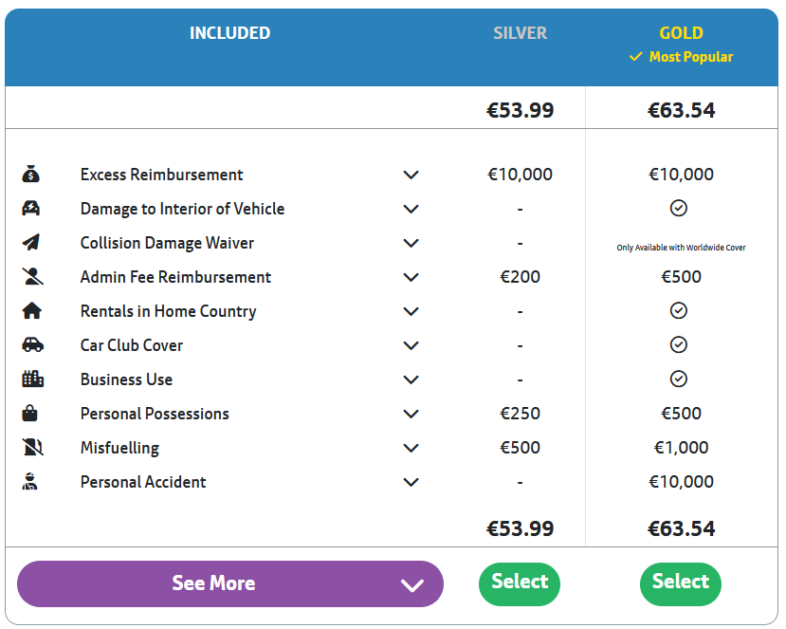The height and width of the screenshot is (629, 786).
Task: Click the SILVER plan column header
Action: (x=520, y=33)
